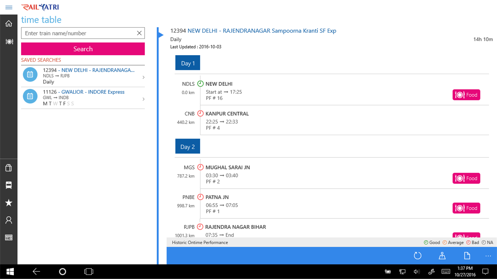This screenshot has height=279, width=497.
Task: Open the luggage icon in sidebar
Action: [9, 168]
